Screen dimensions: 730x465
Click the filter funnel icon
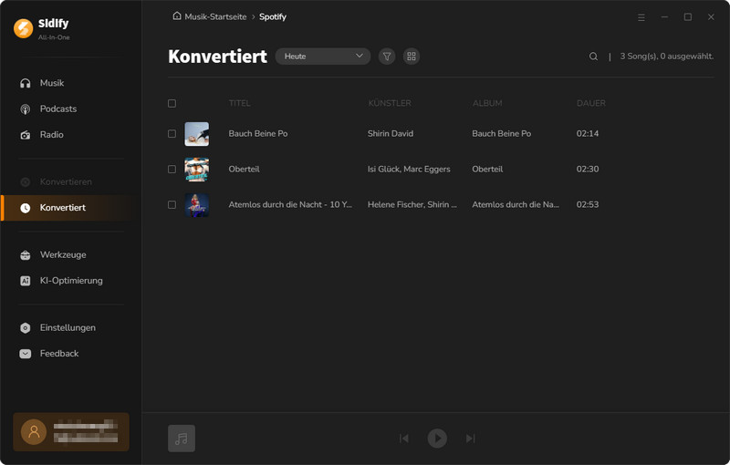pyautogui.click(x=387, y=57)
